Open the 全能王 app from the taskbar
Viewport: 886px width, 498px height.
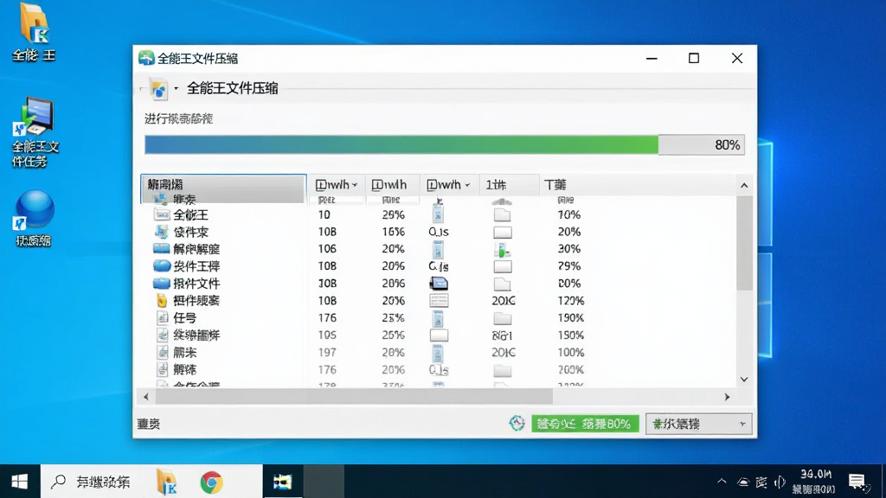(167, 482)
